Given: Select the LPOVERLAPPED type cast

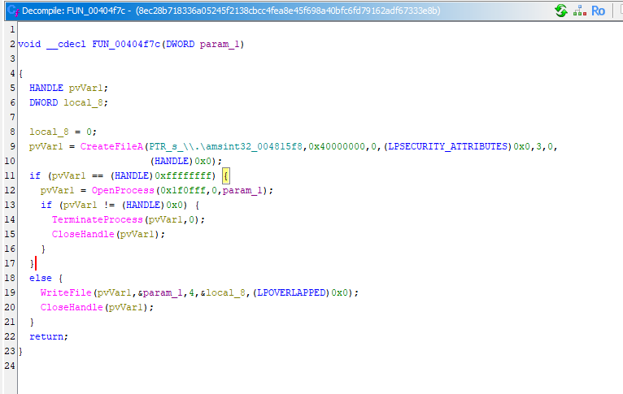Looking at the screenshot, I should [295, 292].
